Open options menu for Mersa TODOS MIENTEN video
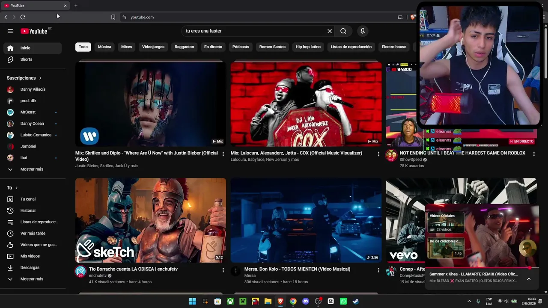 [378, 270]
